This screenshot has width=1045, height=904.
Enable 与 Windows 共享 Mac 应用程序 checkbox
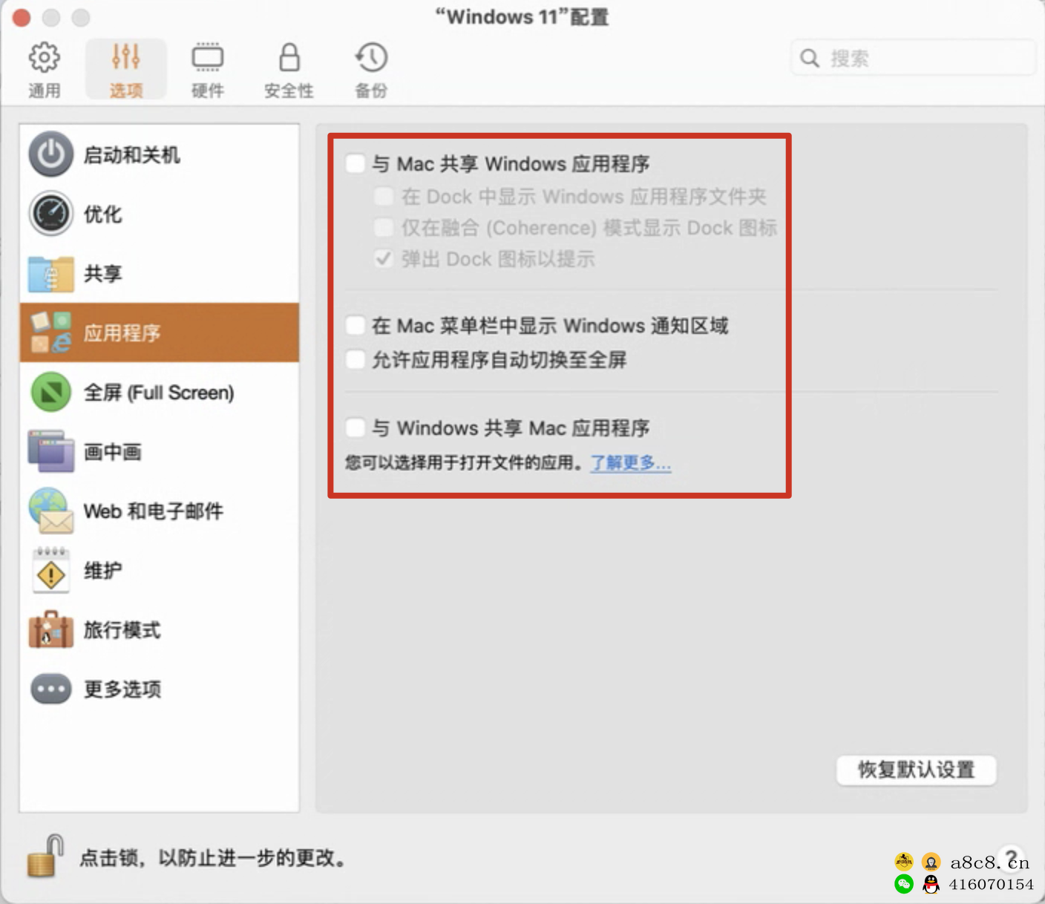(356, 428)
